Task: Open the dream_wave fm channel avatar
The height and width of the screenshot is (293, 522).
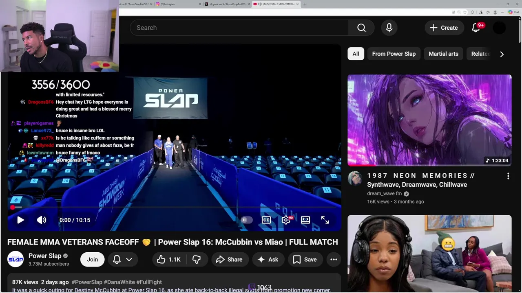Action: [x=355, y=178]
